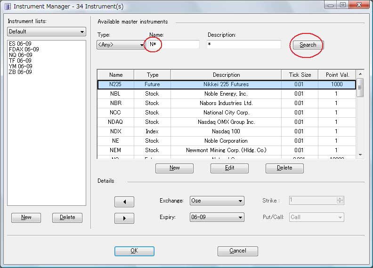Click National City Corp. description cell
Screen dimensions: 373x268
point(226,113)
